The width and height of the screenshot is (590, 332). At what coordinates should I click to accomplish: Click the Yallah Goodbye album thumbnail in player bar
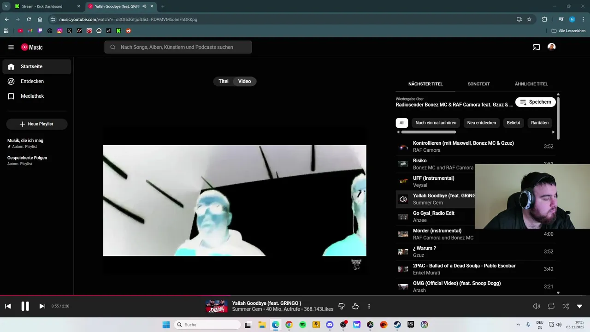pyautogui.click(x=216, y=306)
